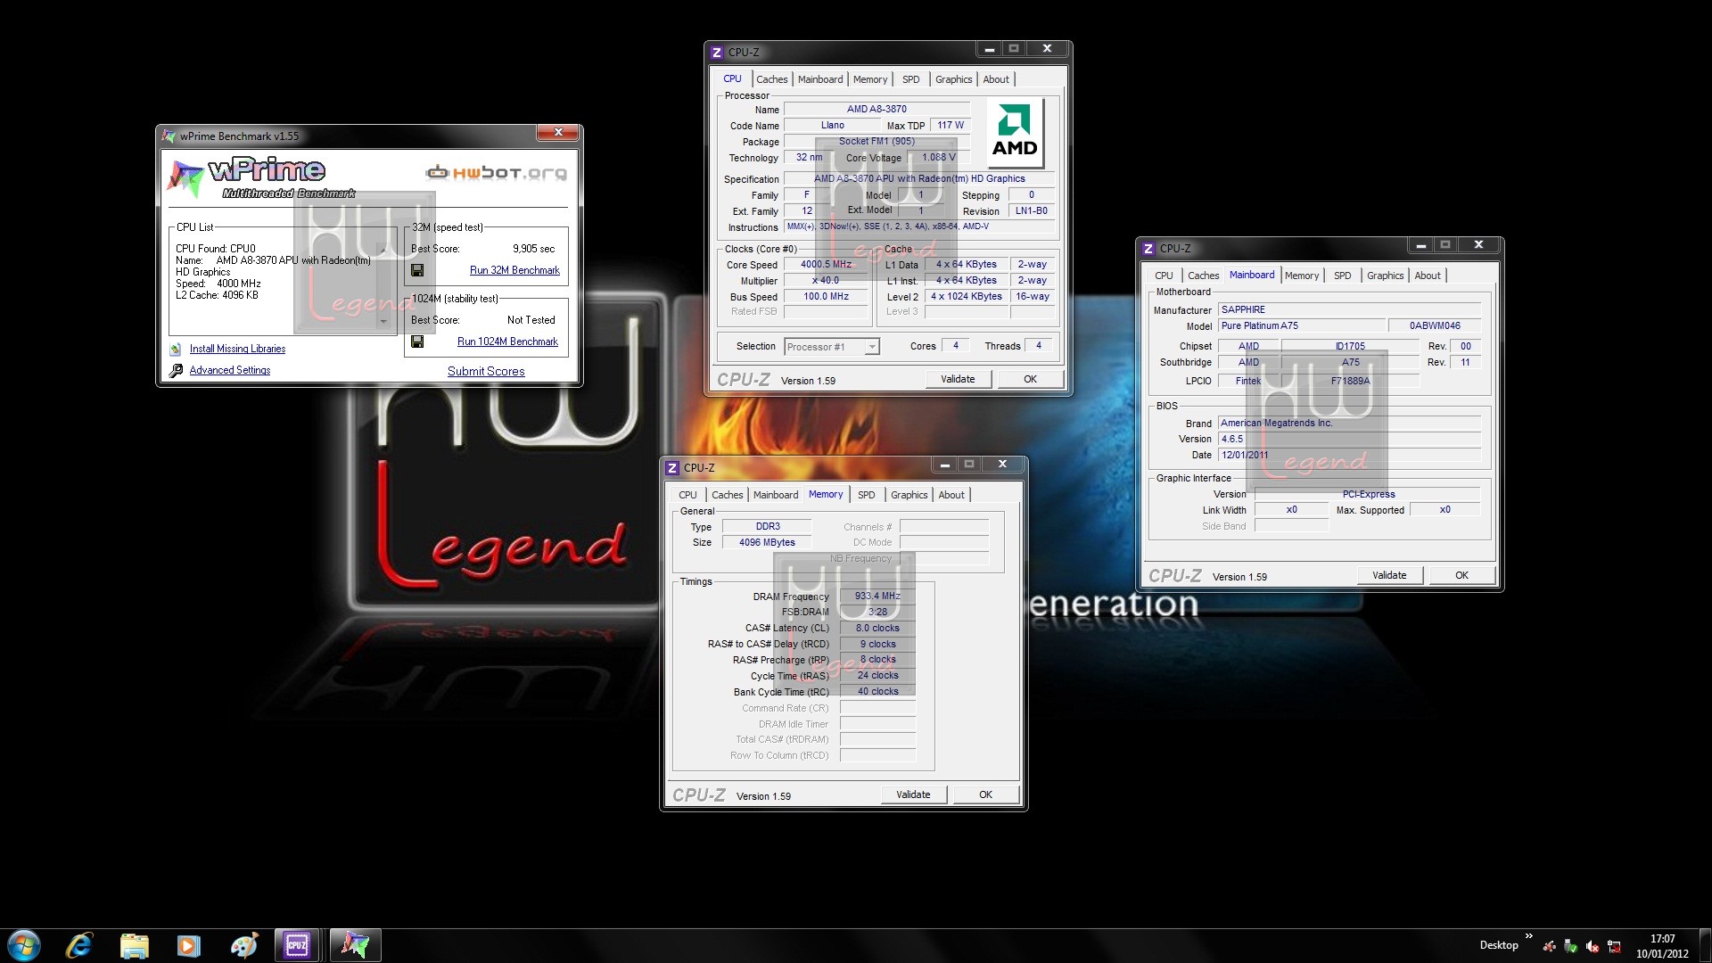This screenshot has width=1712, height=963.
Task: Click the Core Speed 4000.5 MHz field
Action: point(826,265)
